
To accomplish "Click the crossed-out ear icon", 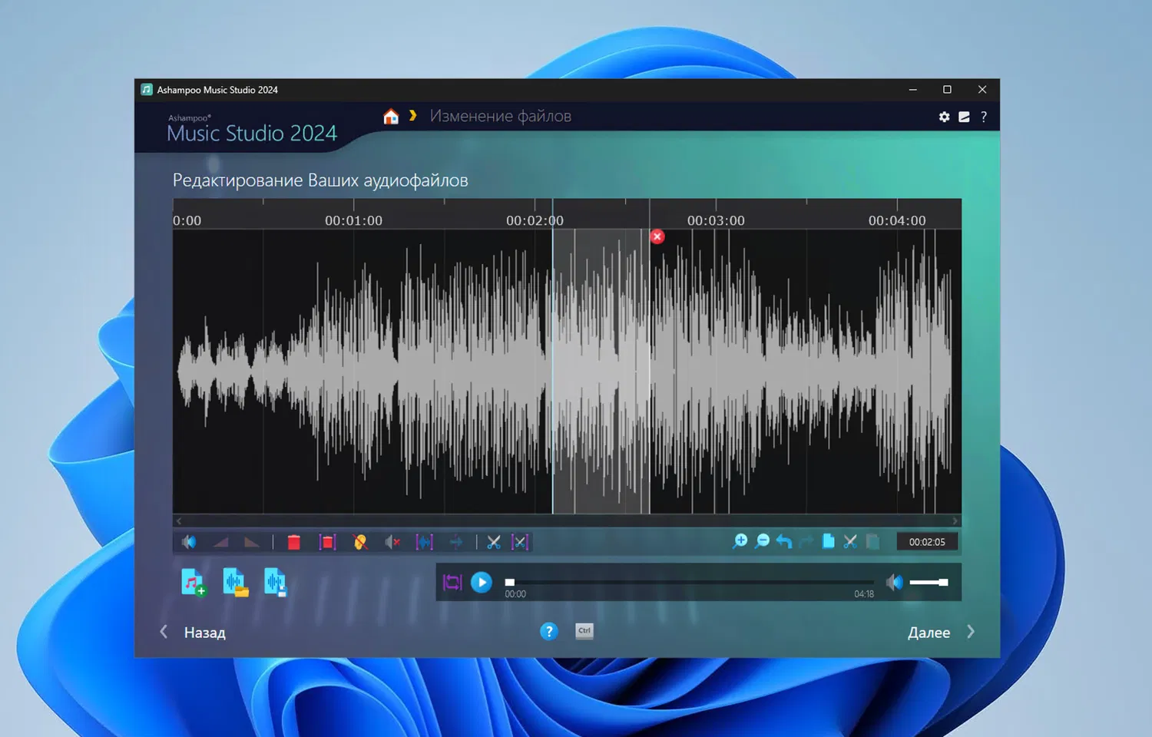I will (359, 542).
